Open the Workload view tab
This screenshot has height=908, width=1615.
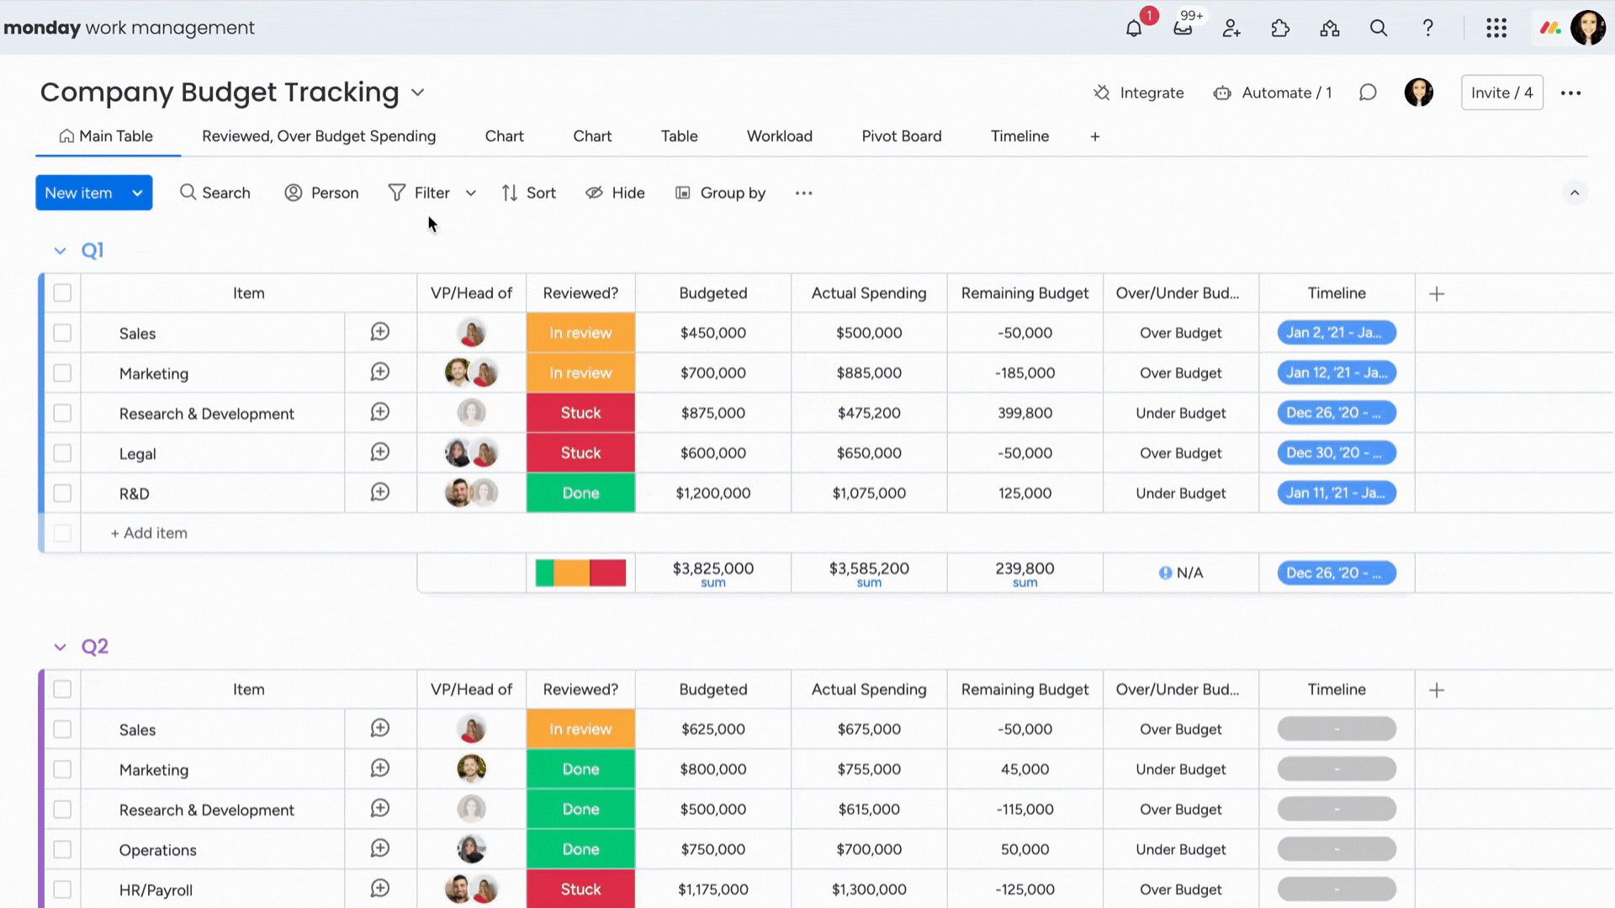[779, 136]
